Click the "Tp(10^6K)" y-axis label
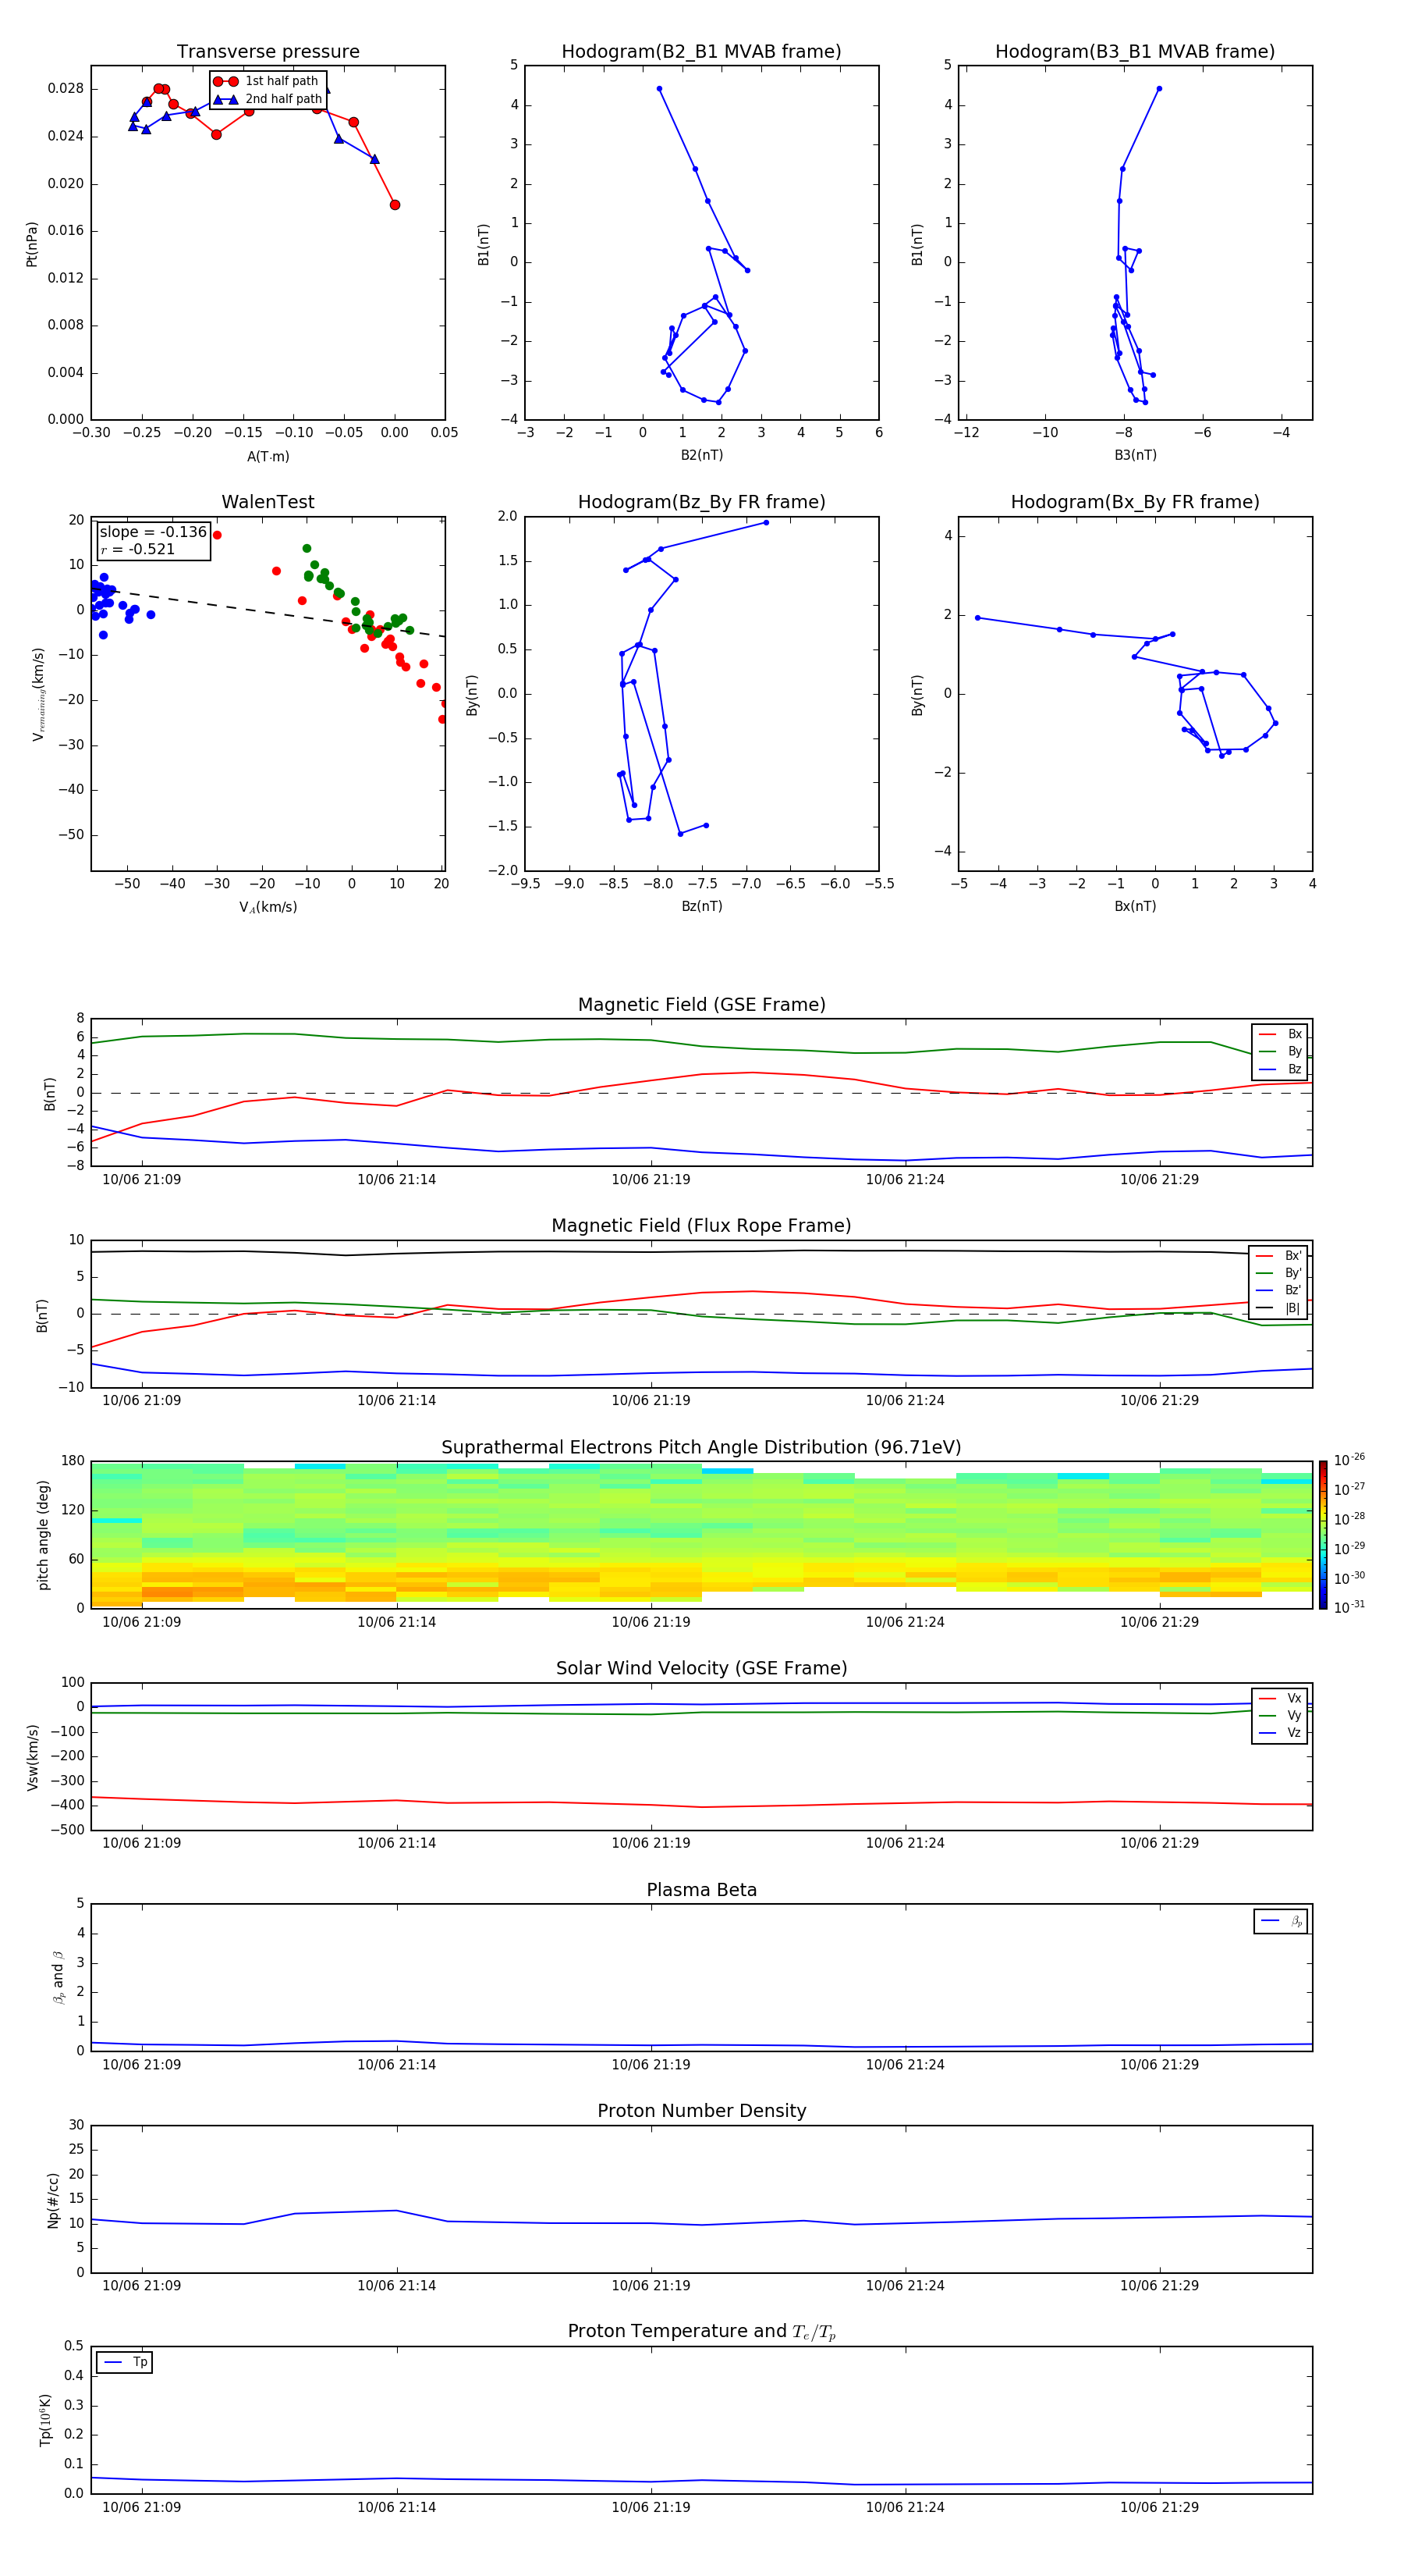Image resolution: width=1404 pixels, height=2576 pixels. [x=44, y=2420]
